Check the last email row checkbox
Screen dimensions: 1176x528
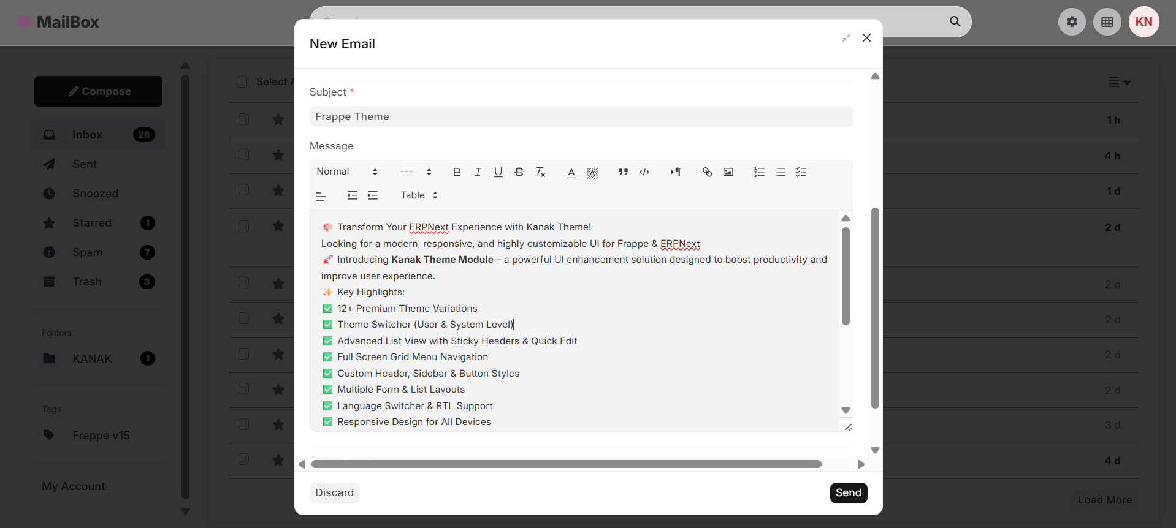[x=243, y=459]
